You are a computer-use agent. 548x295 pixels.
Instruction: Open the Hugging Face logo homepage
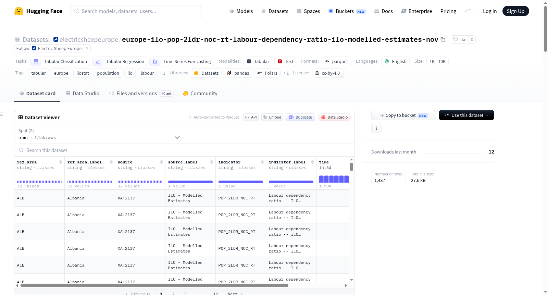[x=38, y=11]
